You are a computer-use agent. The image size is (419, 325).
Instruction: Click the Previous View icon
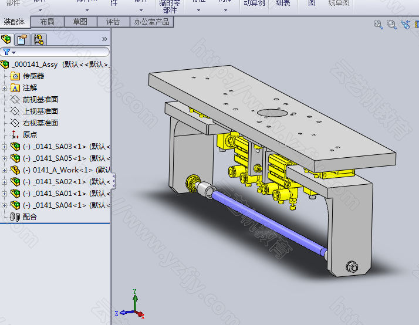406,24
